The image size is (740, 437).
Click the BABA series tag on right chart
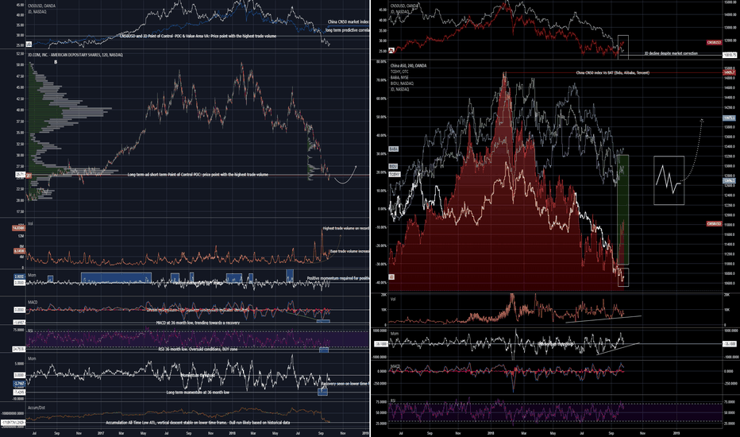click(x=394, y=149)
